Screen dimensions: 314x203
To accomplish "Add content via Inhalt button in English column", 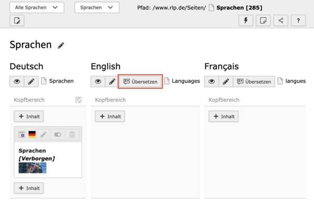I will [x=110, y=116].
